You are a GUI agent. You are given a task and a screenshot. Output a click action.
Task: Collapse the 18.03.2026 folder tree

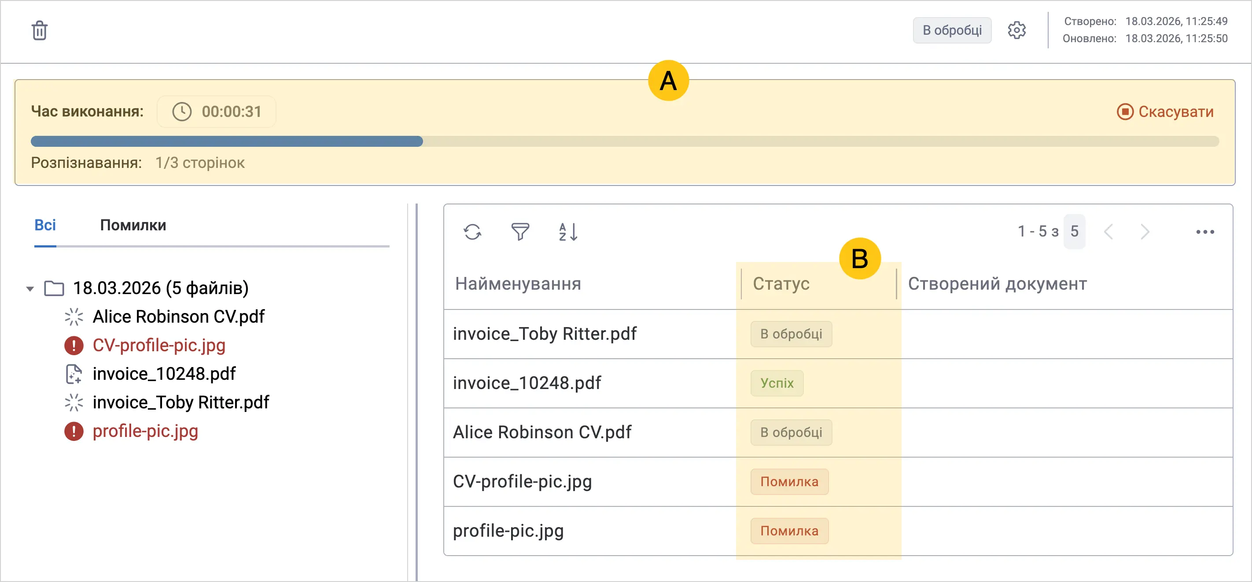tap(30, 289)
